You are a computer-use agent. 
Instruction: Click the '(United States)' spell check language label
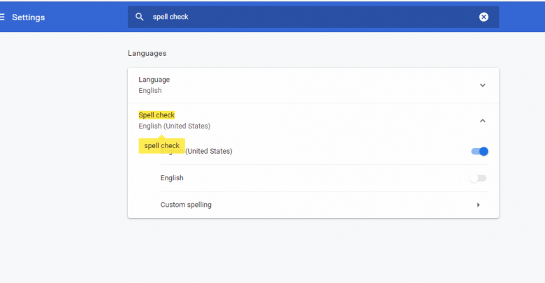[209, 151]
